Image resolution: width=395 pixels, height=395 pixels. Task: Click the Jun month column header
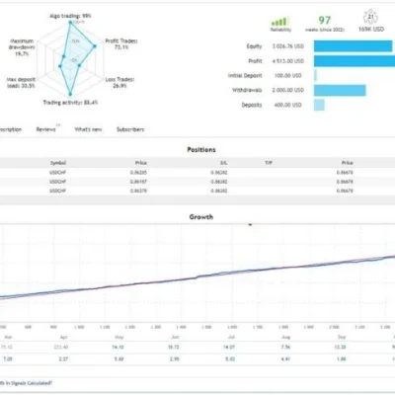175,337
